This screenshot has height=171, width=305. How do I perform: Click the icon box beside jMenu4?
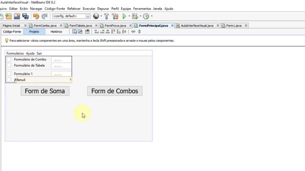pos(9,80)
